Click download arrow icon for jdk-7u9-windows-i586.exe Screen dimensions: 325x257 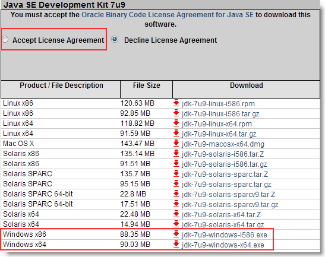[x=176, y=234]
